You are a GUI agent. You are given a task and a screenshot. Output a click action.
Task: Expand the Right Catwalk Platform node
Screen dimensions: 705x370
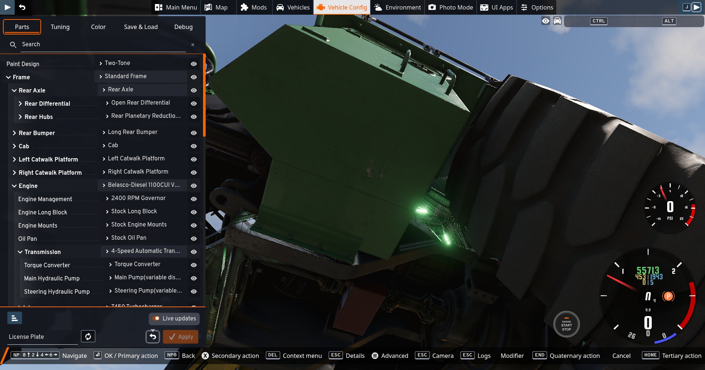coord(14,173)
